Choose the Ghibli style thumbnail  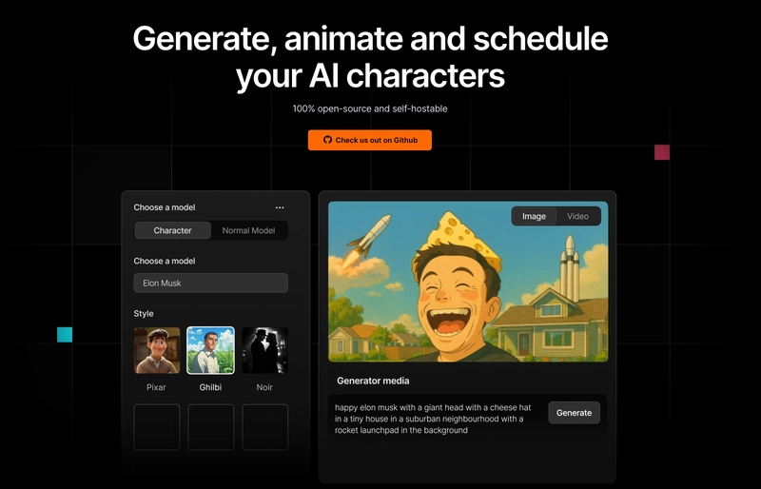pos(210,350)
